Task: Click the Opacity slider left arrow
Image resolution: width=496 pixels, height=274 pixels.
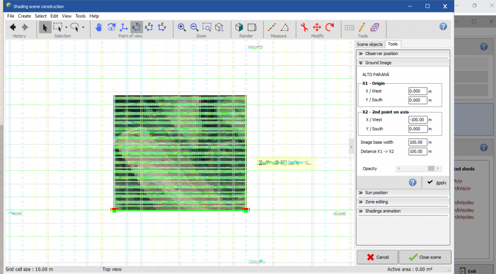Action: (399, 168)
